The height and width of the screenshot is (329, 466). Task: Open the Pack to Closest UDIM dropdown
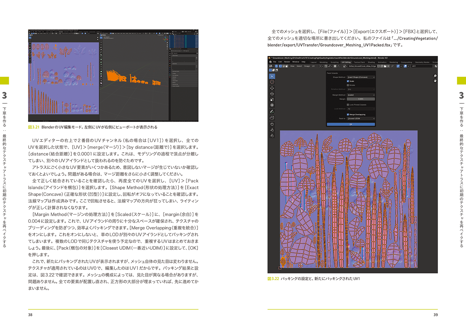[x=361, y=118]
